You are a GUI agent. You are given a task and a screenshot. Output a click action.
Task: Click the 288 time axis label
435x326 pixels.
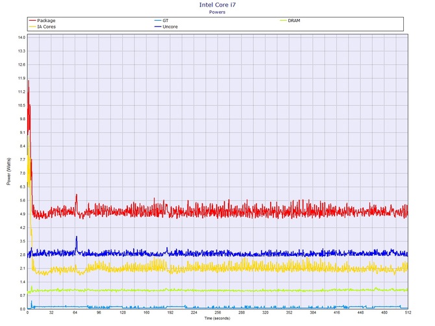(242, 312)
